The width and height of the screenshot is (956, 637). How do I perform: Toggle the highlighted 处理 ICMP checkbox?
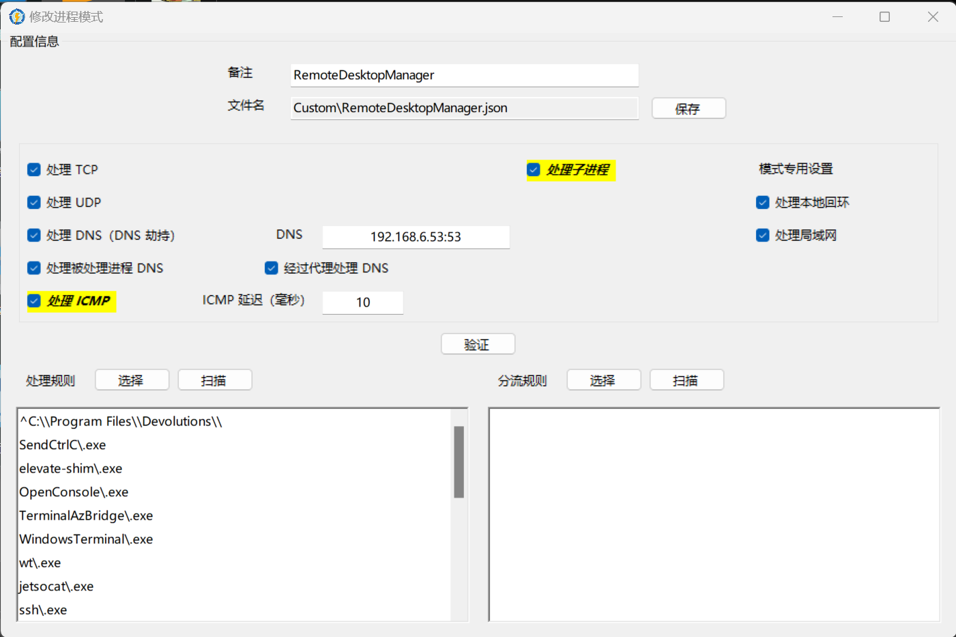tap(34, 301)
